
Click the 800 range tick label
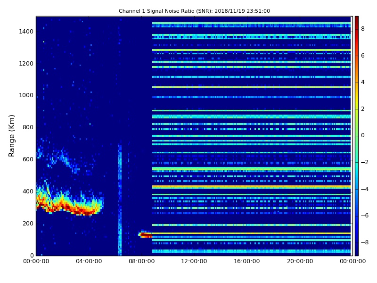pos(28,127)
